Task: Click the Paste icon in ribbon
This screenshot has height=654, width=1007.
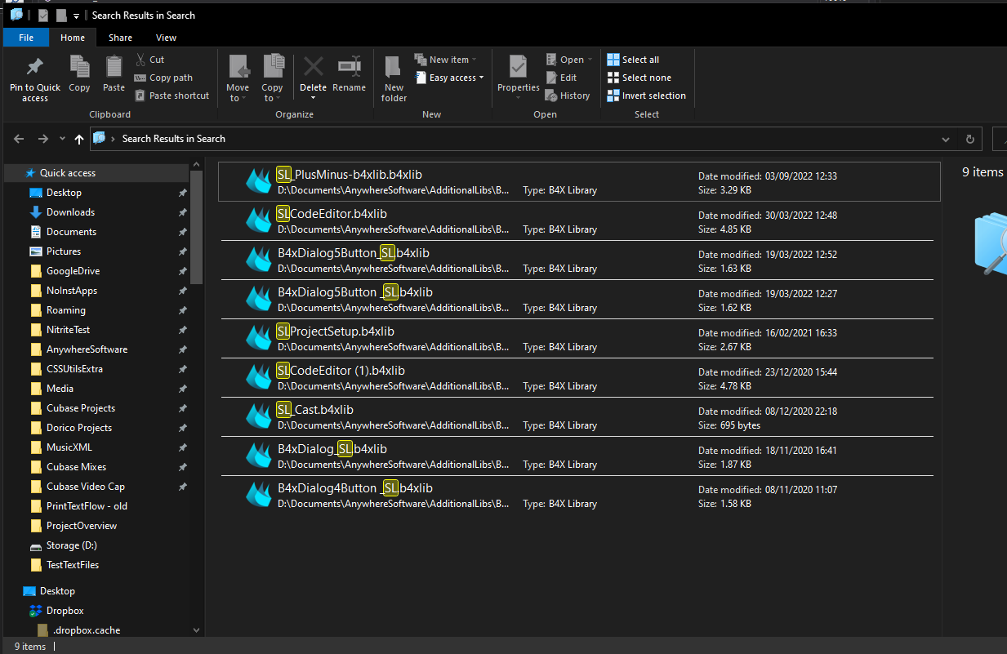Action: pyautogui.click(x=114, y=67)
